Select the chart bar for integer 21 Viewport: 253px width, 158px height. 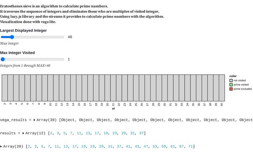point(113,88)
